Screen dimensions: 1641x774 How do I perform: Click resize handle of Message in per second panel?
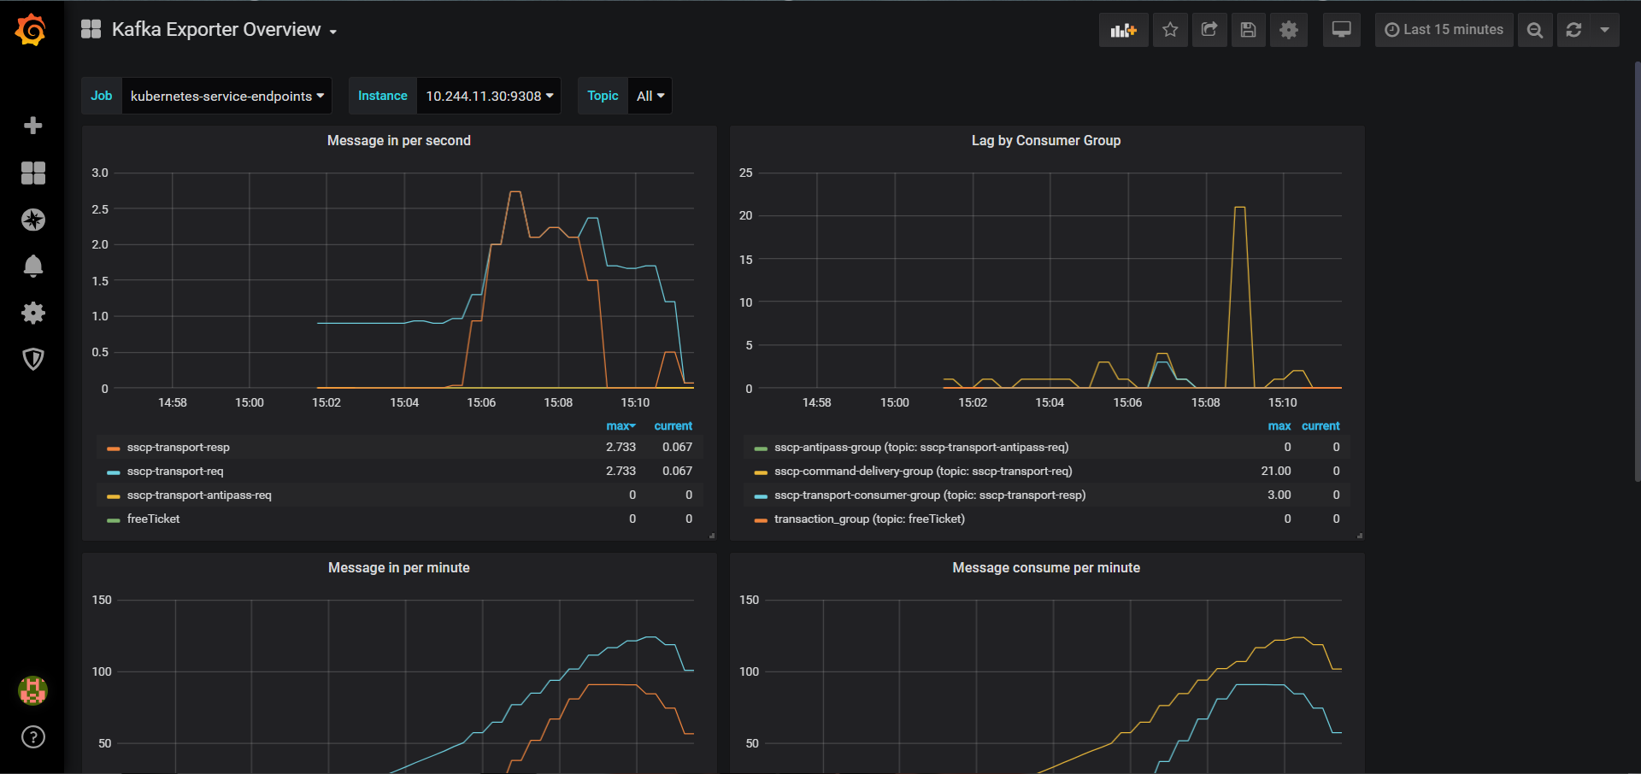(712, 536)
